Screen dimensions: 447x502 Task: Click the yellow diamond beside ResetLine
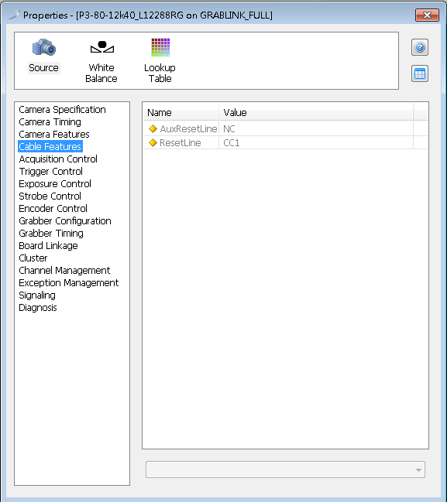pyautogui.click(x=153, y=142)
